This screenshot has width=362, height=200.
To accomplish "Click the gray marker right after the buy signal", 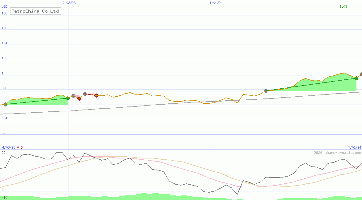I will 73,95.
